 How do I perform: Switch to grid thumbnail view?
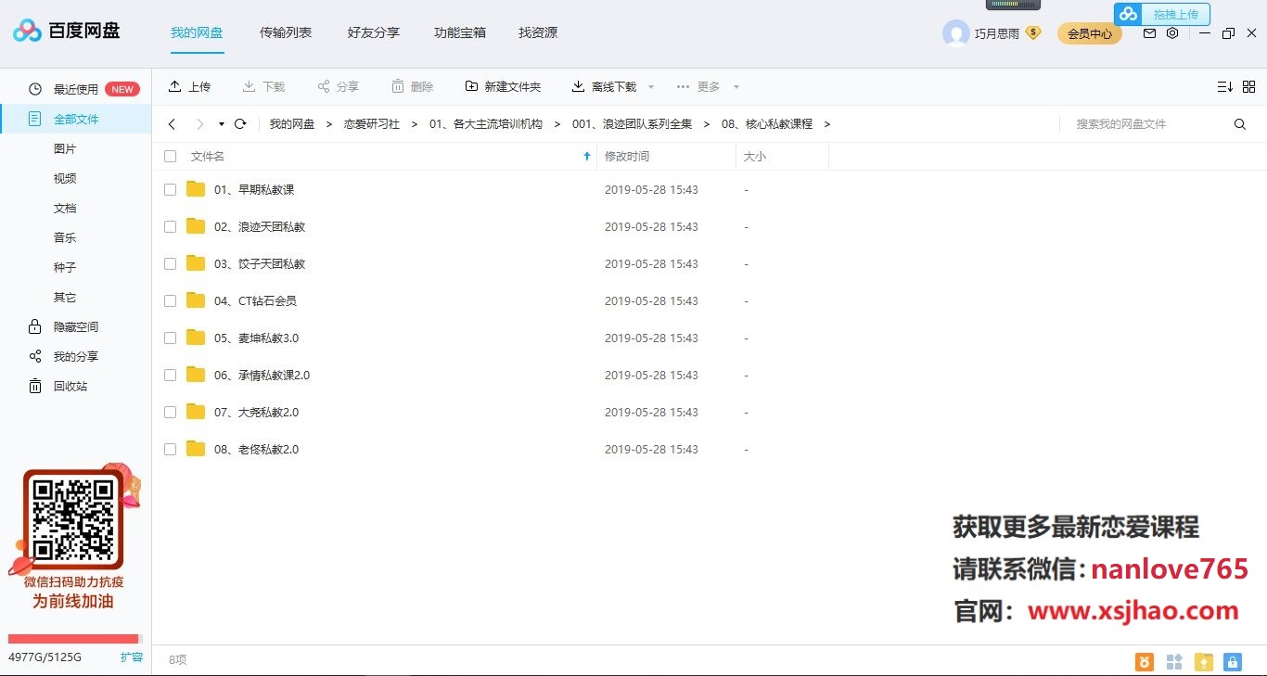pos(1248,86)
